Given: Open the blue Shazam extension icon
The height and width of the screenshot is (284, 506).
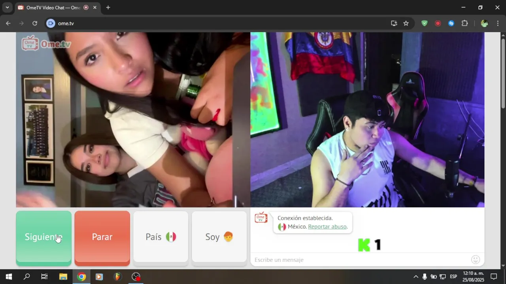Looking at the screenshot, I should tap(451, 23).
